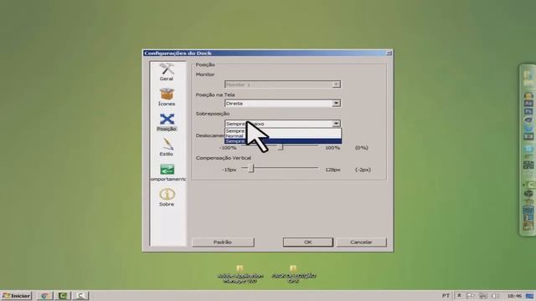Open the Ícones settings section
Screen dimensions: 536x301
[x=167, y=97]
